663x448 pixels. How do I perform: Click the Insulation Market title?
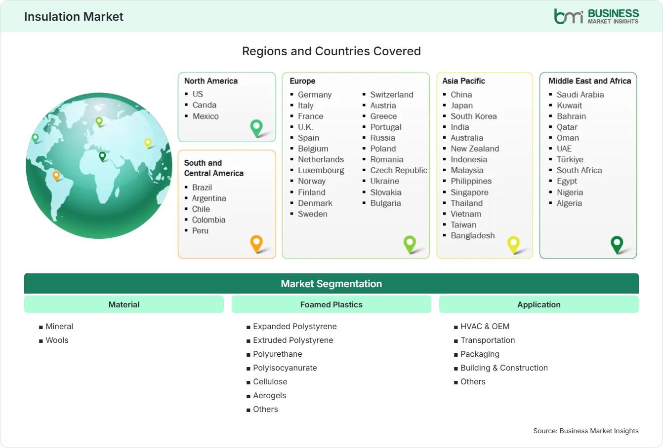[74, 17]
